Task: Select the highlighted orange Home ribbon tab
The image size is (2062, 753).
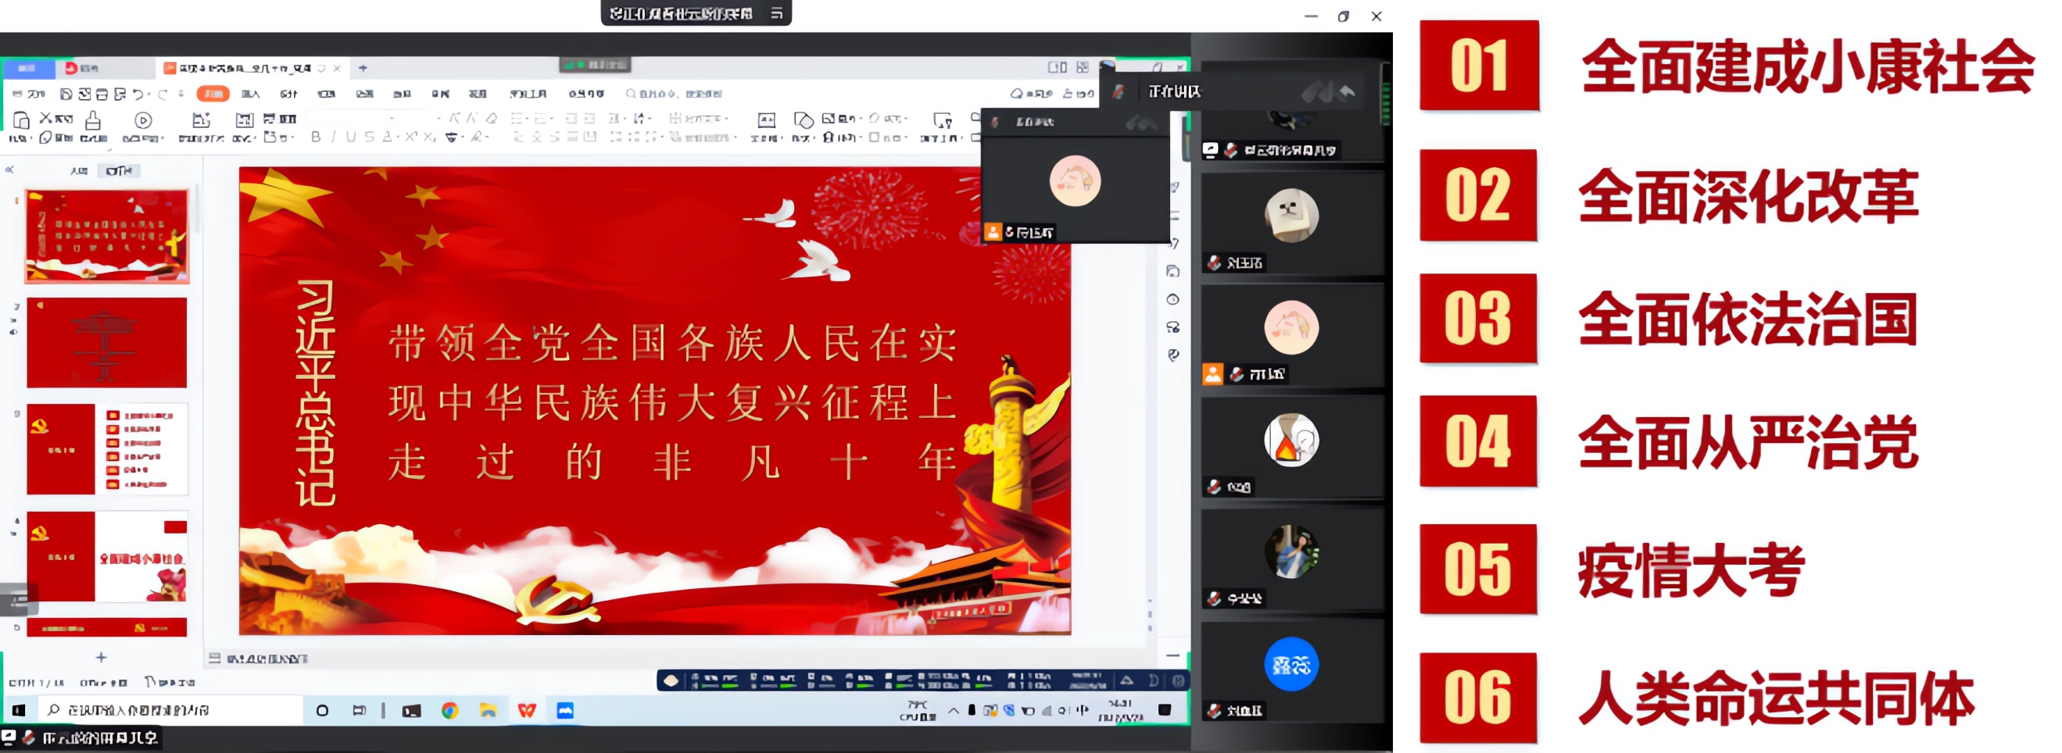Action: coord(213,95)
